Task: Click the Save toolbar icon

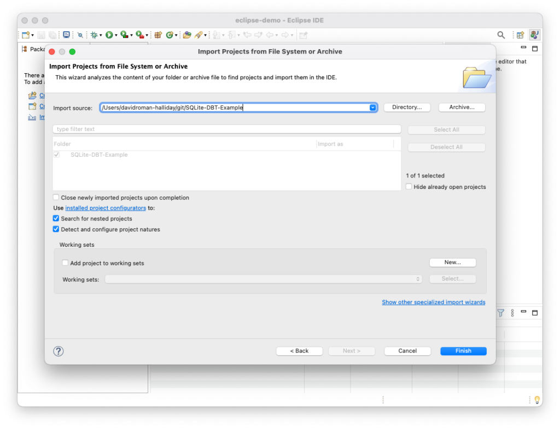Action: pos(42,35)
